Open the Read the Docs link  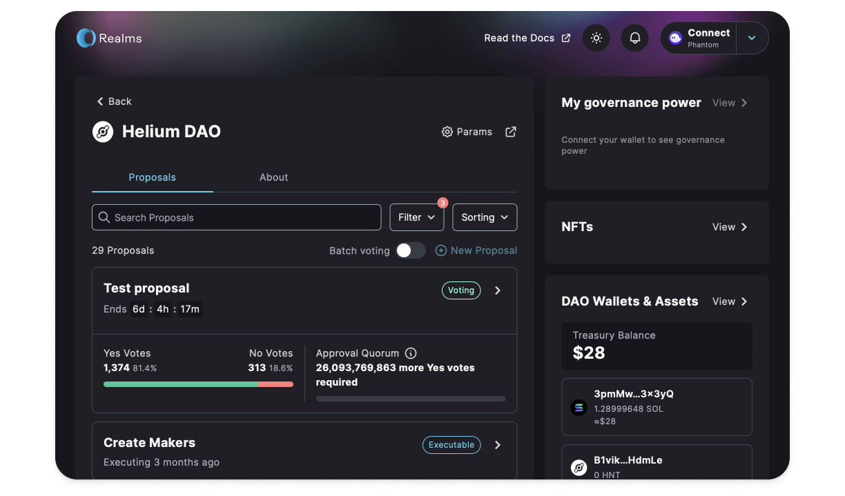pos(527,38)
